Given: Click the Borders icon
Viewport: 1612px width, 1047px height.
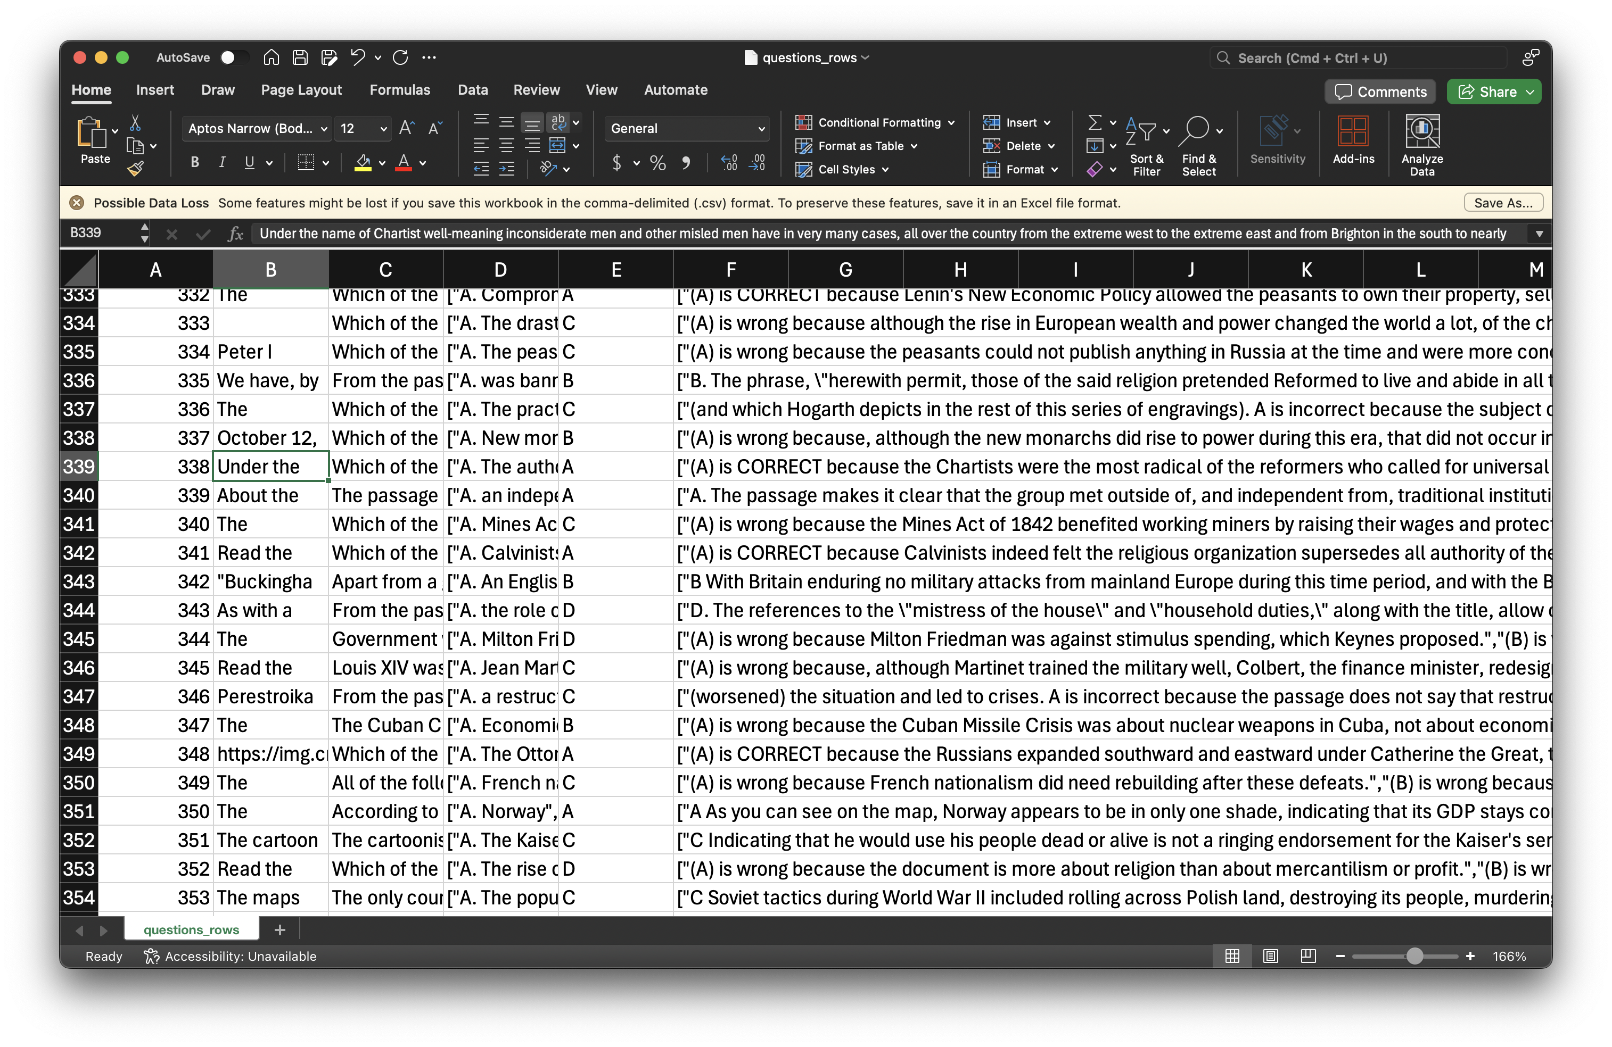Looking at the screenshot, I should (x=306, y=162).
